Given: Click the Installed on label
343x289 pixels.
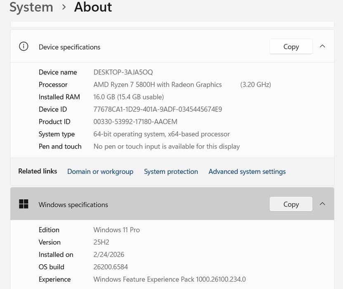Looking at the screenshot, I should pos(56,254).
